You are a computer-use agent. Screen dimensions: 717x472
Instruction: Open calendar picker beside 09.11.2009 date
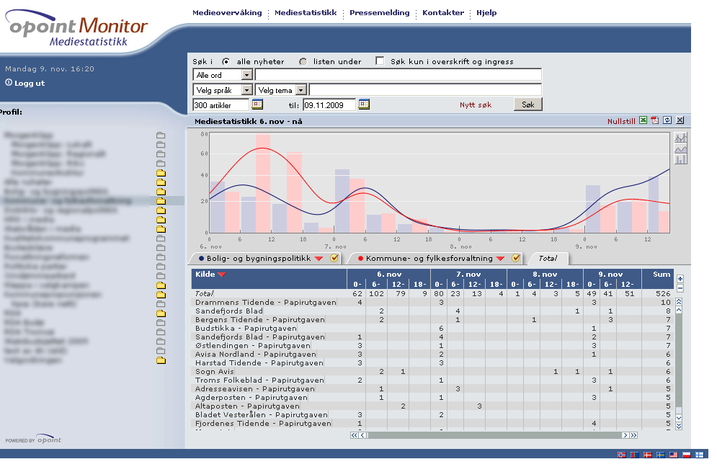[364, 104]
